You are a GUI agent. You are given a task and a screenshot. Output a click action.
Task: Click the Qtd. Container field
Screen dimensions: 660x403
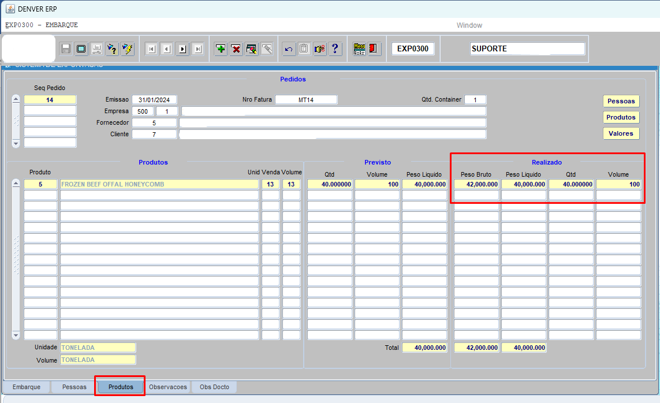475,100
